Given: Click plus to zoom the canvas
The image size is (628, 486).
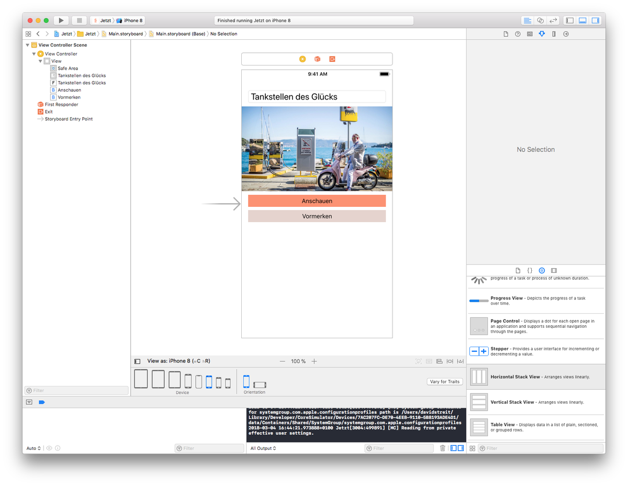Looking at the screenshot, I should coord(313,361).
